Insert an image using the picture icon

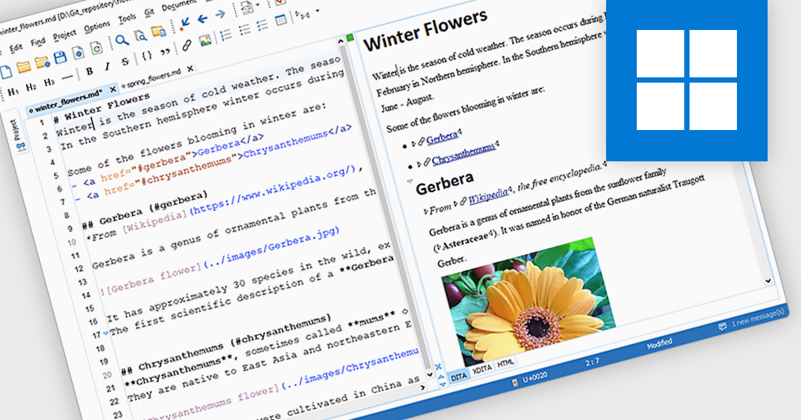205,40
